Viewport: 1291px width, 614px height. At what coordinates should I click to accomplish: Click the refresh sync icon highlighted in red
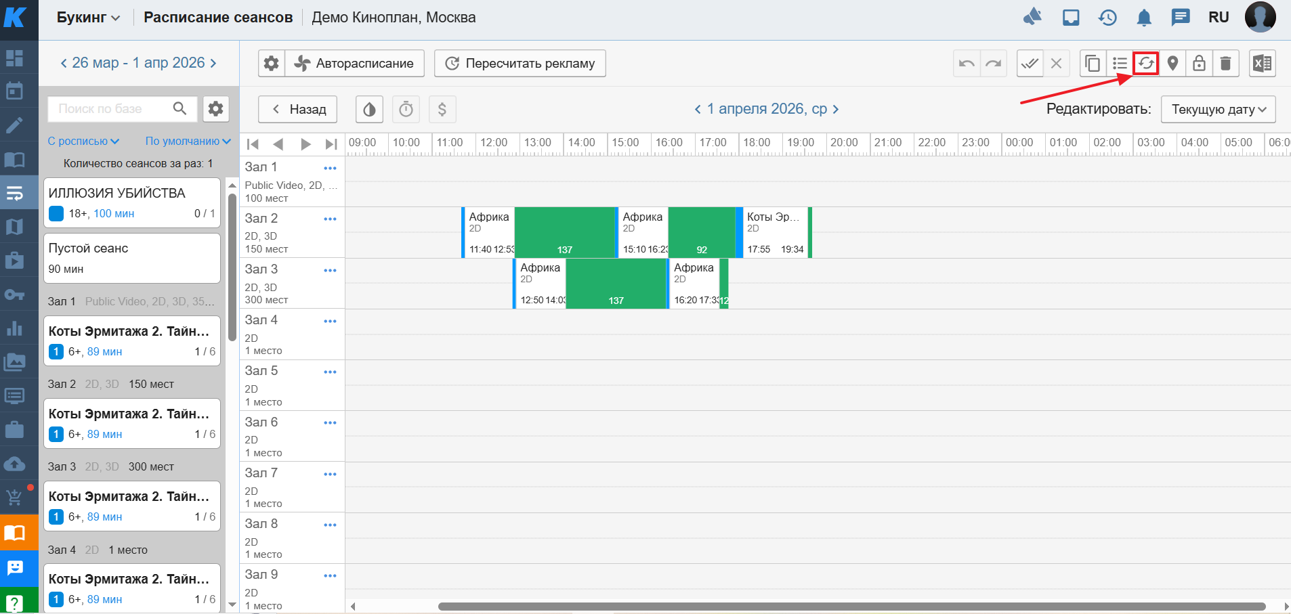coord(1145,64)
